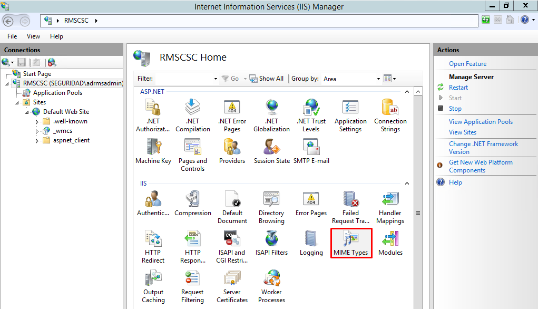538x309 pixels.
Task: Click the refresh page toolbar icon
Action: pos(485,20)
